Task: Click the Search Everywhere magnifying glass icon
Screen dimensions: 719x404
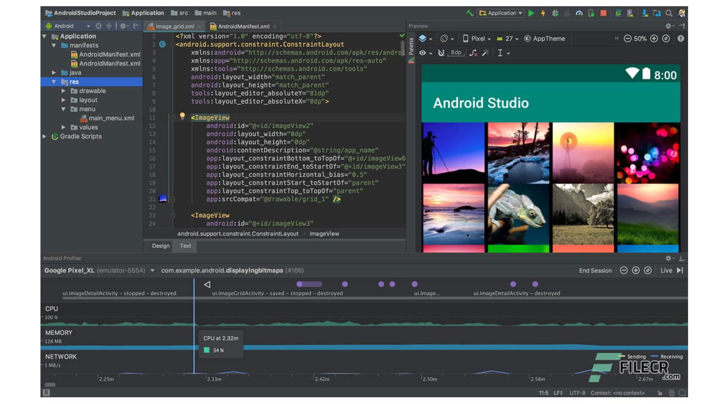Action: coord(669,12)
